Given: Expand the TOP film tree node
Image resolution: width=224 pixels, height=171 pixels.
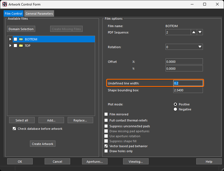Looking at the screenshot, I should point(10,46).
